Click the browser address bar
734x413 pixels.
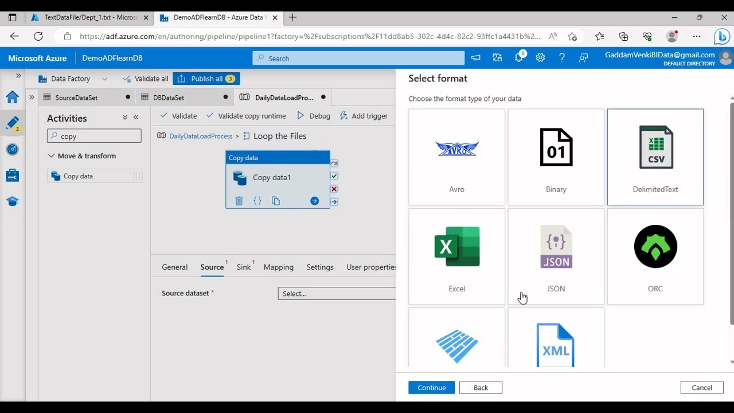pos(310,36)
